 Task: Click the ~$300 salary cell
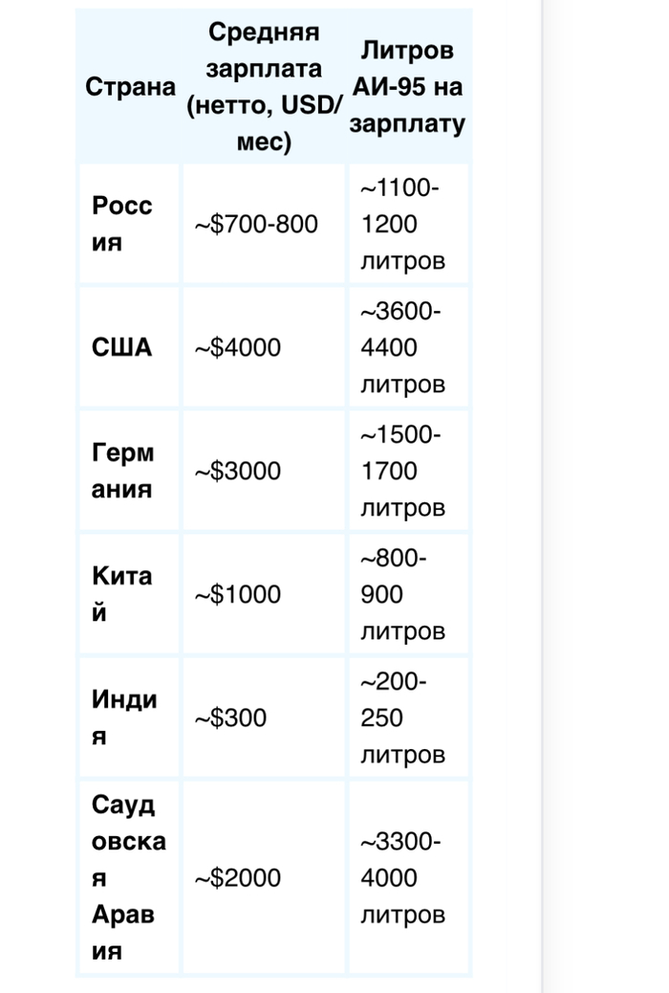[x=231, y=717]
